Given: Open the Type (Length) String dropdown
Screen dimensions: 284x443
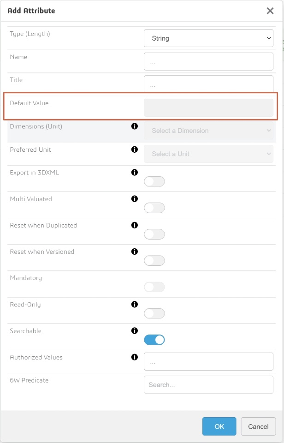Looking at the screenshot, I should tap(208, 38).
